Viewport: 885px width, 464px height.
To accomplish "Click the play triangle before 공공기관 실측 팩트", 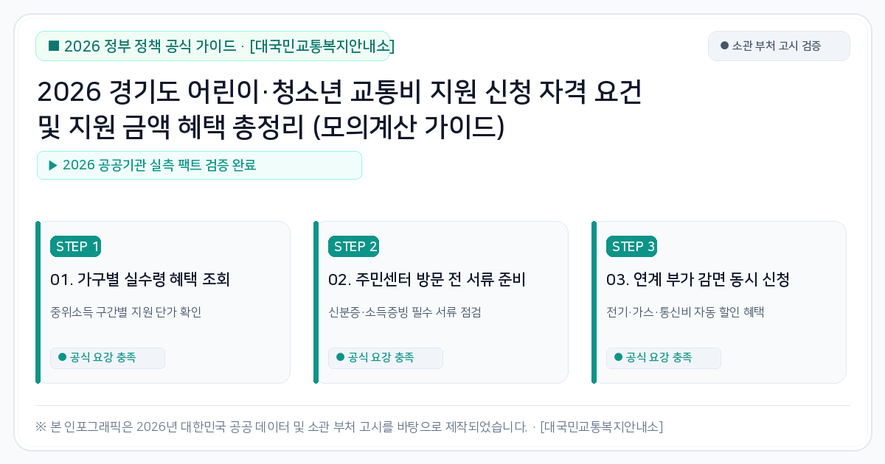I will 53,165.
